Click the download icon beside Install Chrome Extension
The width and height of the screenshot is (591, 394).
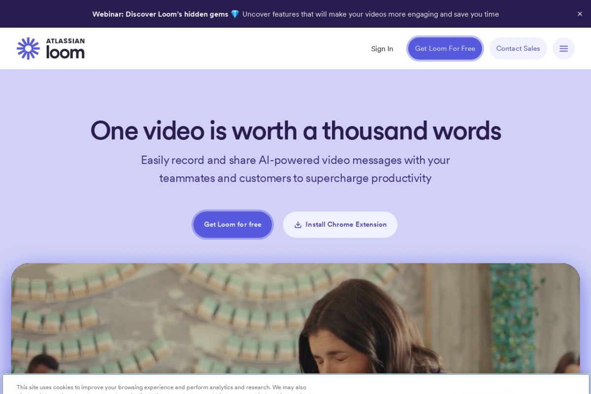tap(298, 225)
